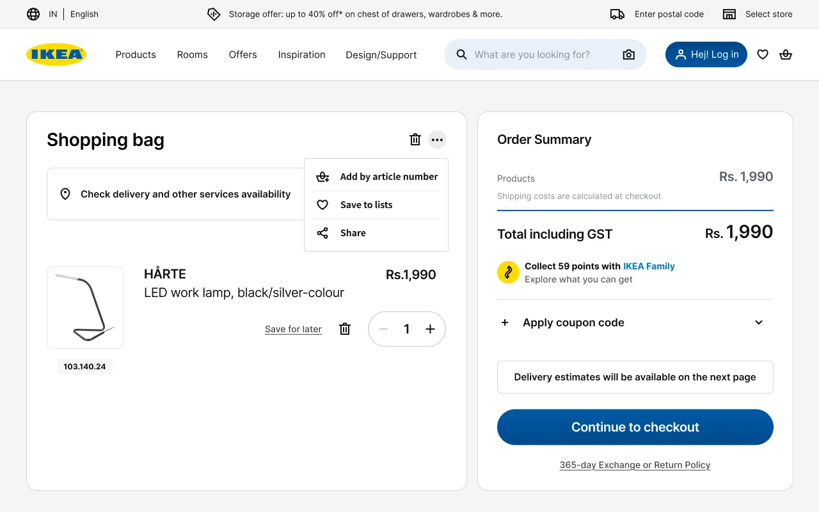Open Products navigation menu
819x512 pixels.
[x=136, y=55]
